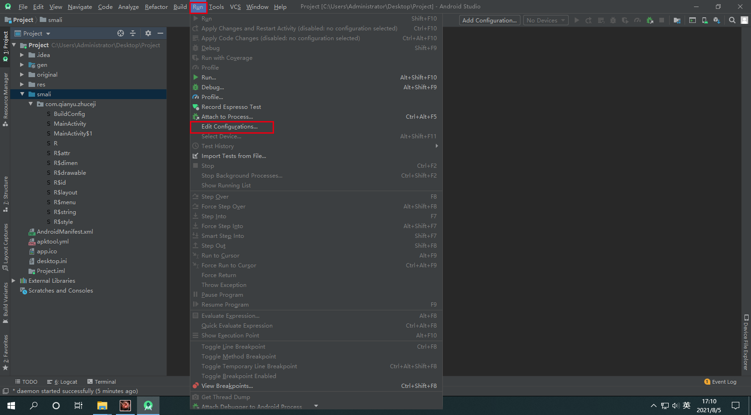Click tool windows quick access icon in status bar
The image size is (751, 415).
point(6,391)
